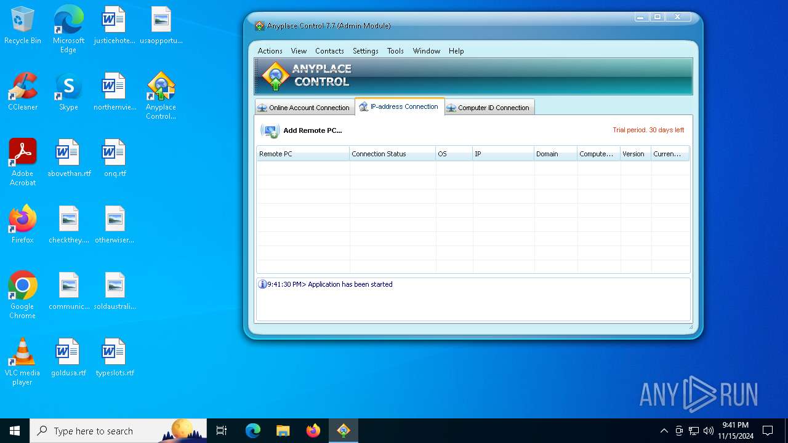Open the Windows Start menu
This screenshot has height=443, width=788.
15,431
